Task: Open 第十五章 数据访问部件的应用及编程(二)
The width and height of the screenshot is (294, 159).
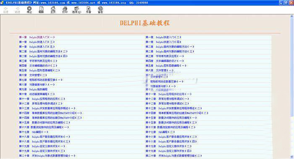Action: point(45,122)
